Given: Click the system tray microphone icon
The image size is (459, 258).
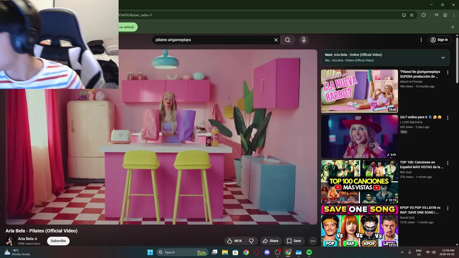Looking at the screenshot, I should [x=410, y=252].
